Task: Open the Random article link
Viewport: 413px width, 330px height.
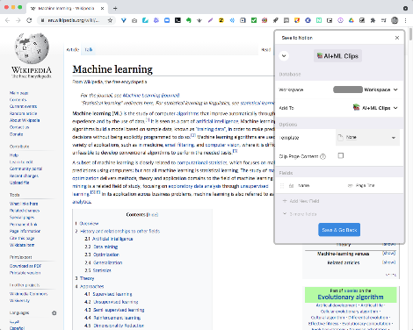Action: click(24, 113)
